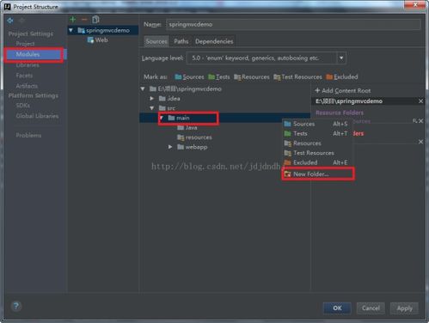Select the src folder
Image resolution: width=429 pixels, height=323 pixels.
tap(167, 108)
